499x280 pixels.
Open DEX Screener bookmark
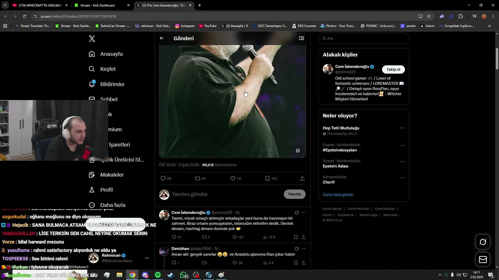click(x=304, y=26)
